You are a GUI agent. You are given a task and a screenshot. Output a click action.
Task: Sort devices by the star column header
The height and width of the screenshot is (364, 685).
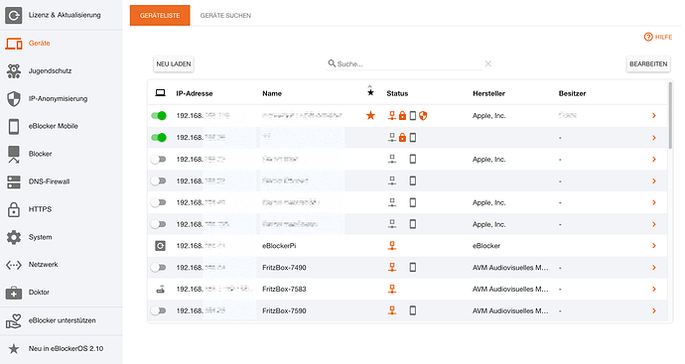pos(370,91)
